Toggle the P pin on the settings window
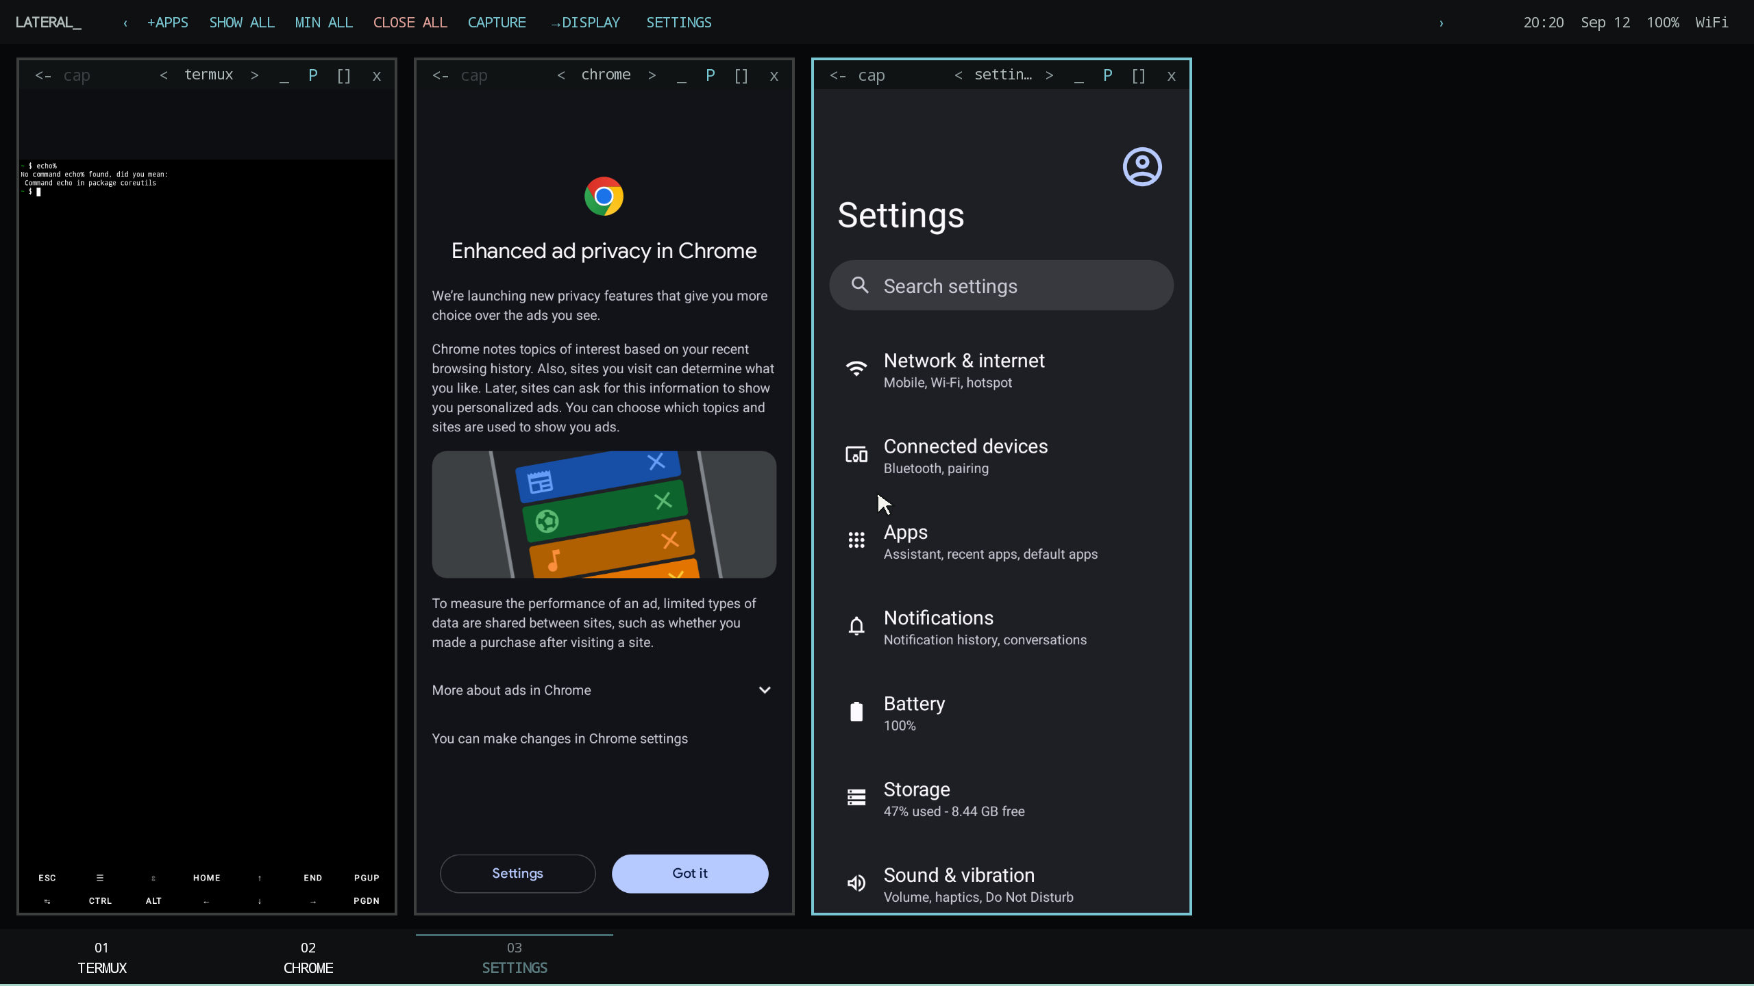 (x=1107, y=75)
